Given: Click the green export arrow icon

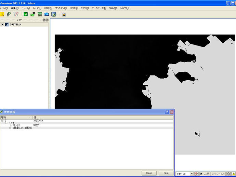Looking at the screenshot, I should pyautogui.click(x=32, y=14).
